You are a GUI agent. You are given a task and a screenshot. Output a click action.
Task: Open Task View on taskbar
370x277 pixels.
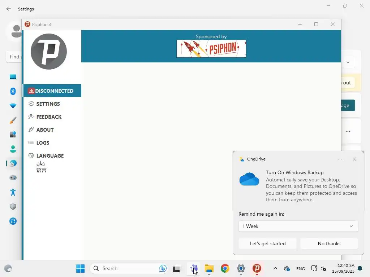(176, 268)
